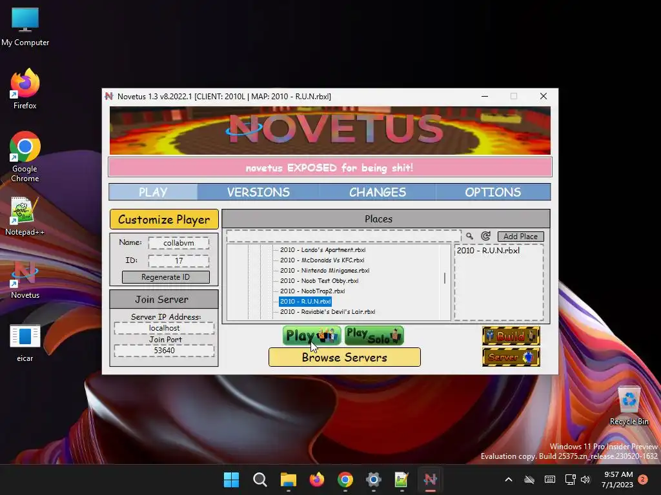This screenshot has width=661, height=495.
Task: Select 2010 - NoobTrap2.rbxl
Action: (x=312, y=291)
